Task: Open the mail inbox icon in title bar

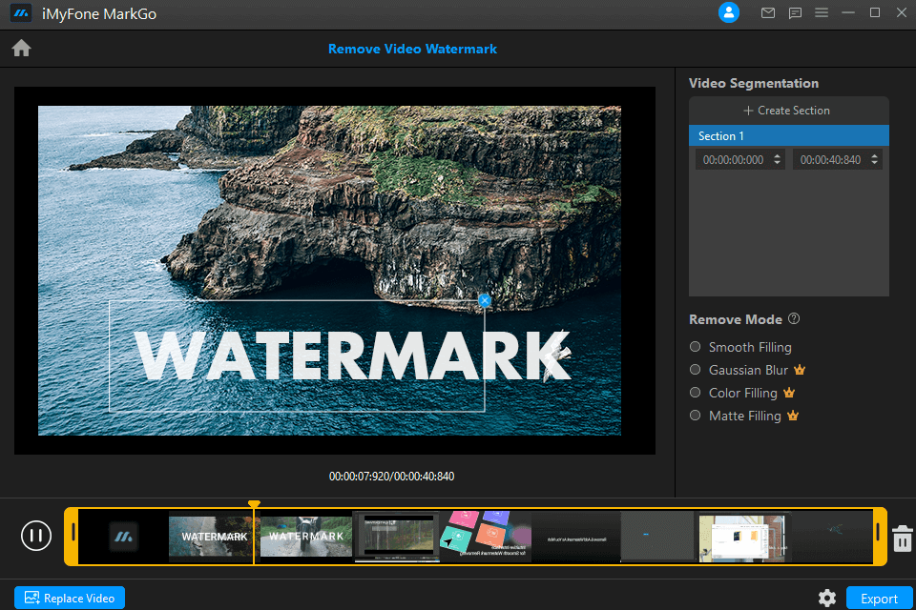Action: pos(768,13)
